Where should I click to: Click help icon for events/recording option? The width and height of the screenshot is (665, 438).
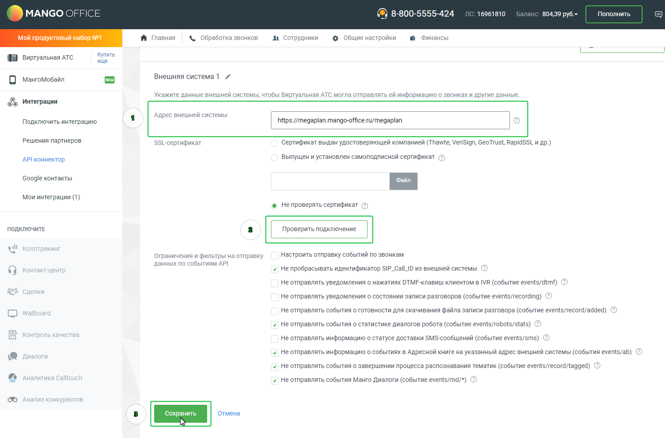pyautogui.click(x=549, y=296)
